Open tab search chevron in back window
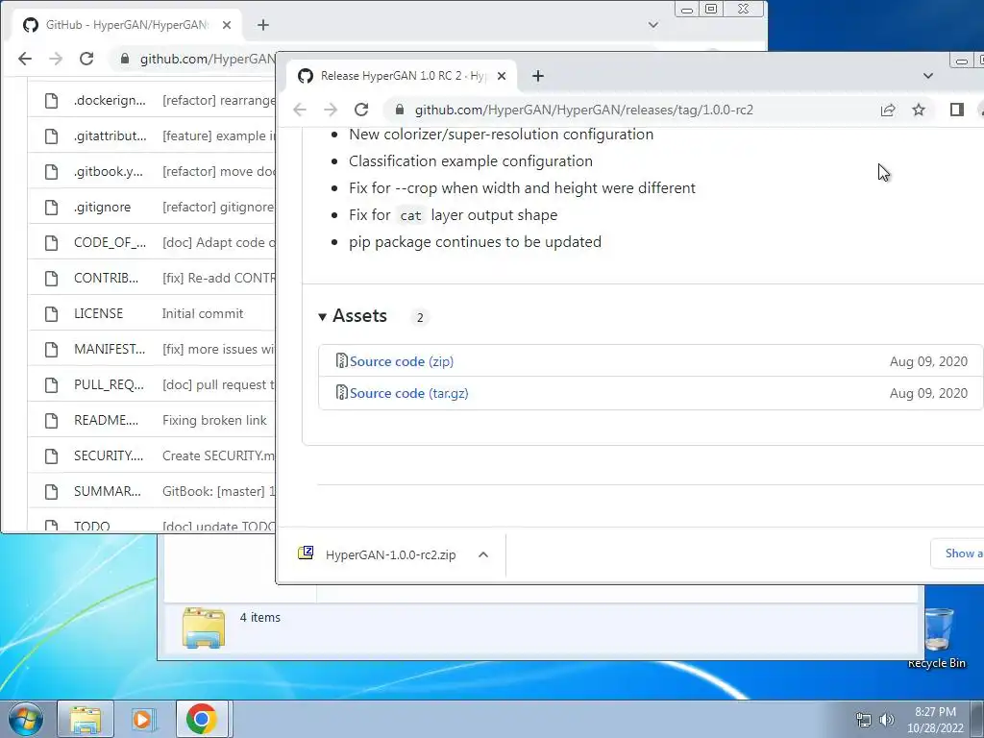The height and width of the screenshot is (738, 984). 653,25
